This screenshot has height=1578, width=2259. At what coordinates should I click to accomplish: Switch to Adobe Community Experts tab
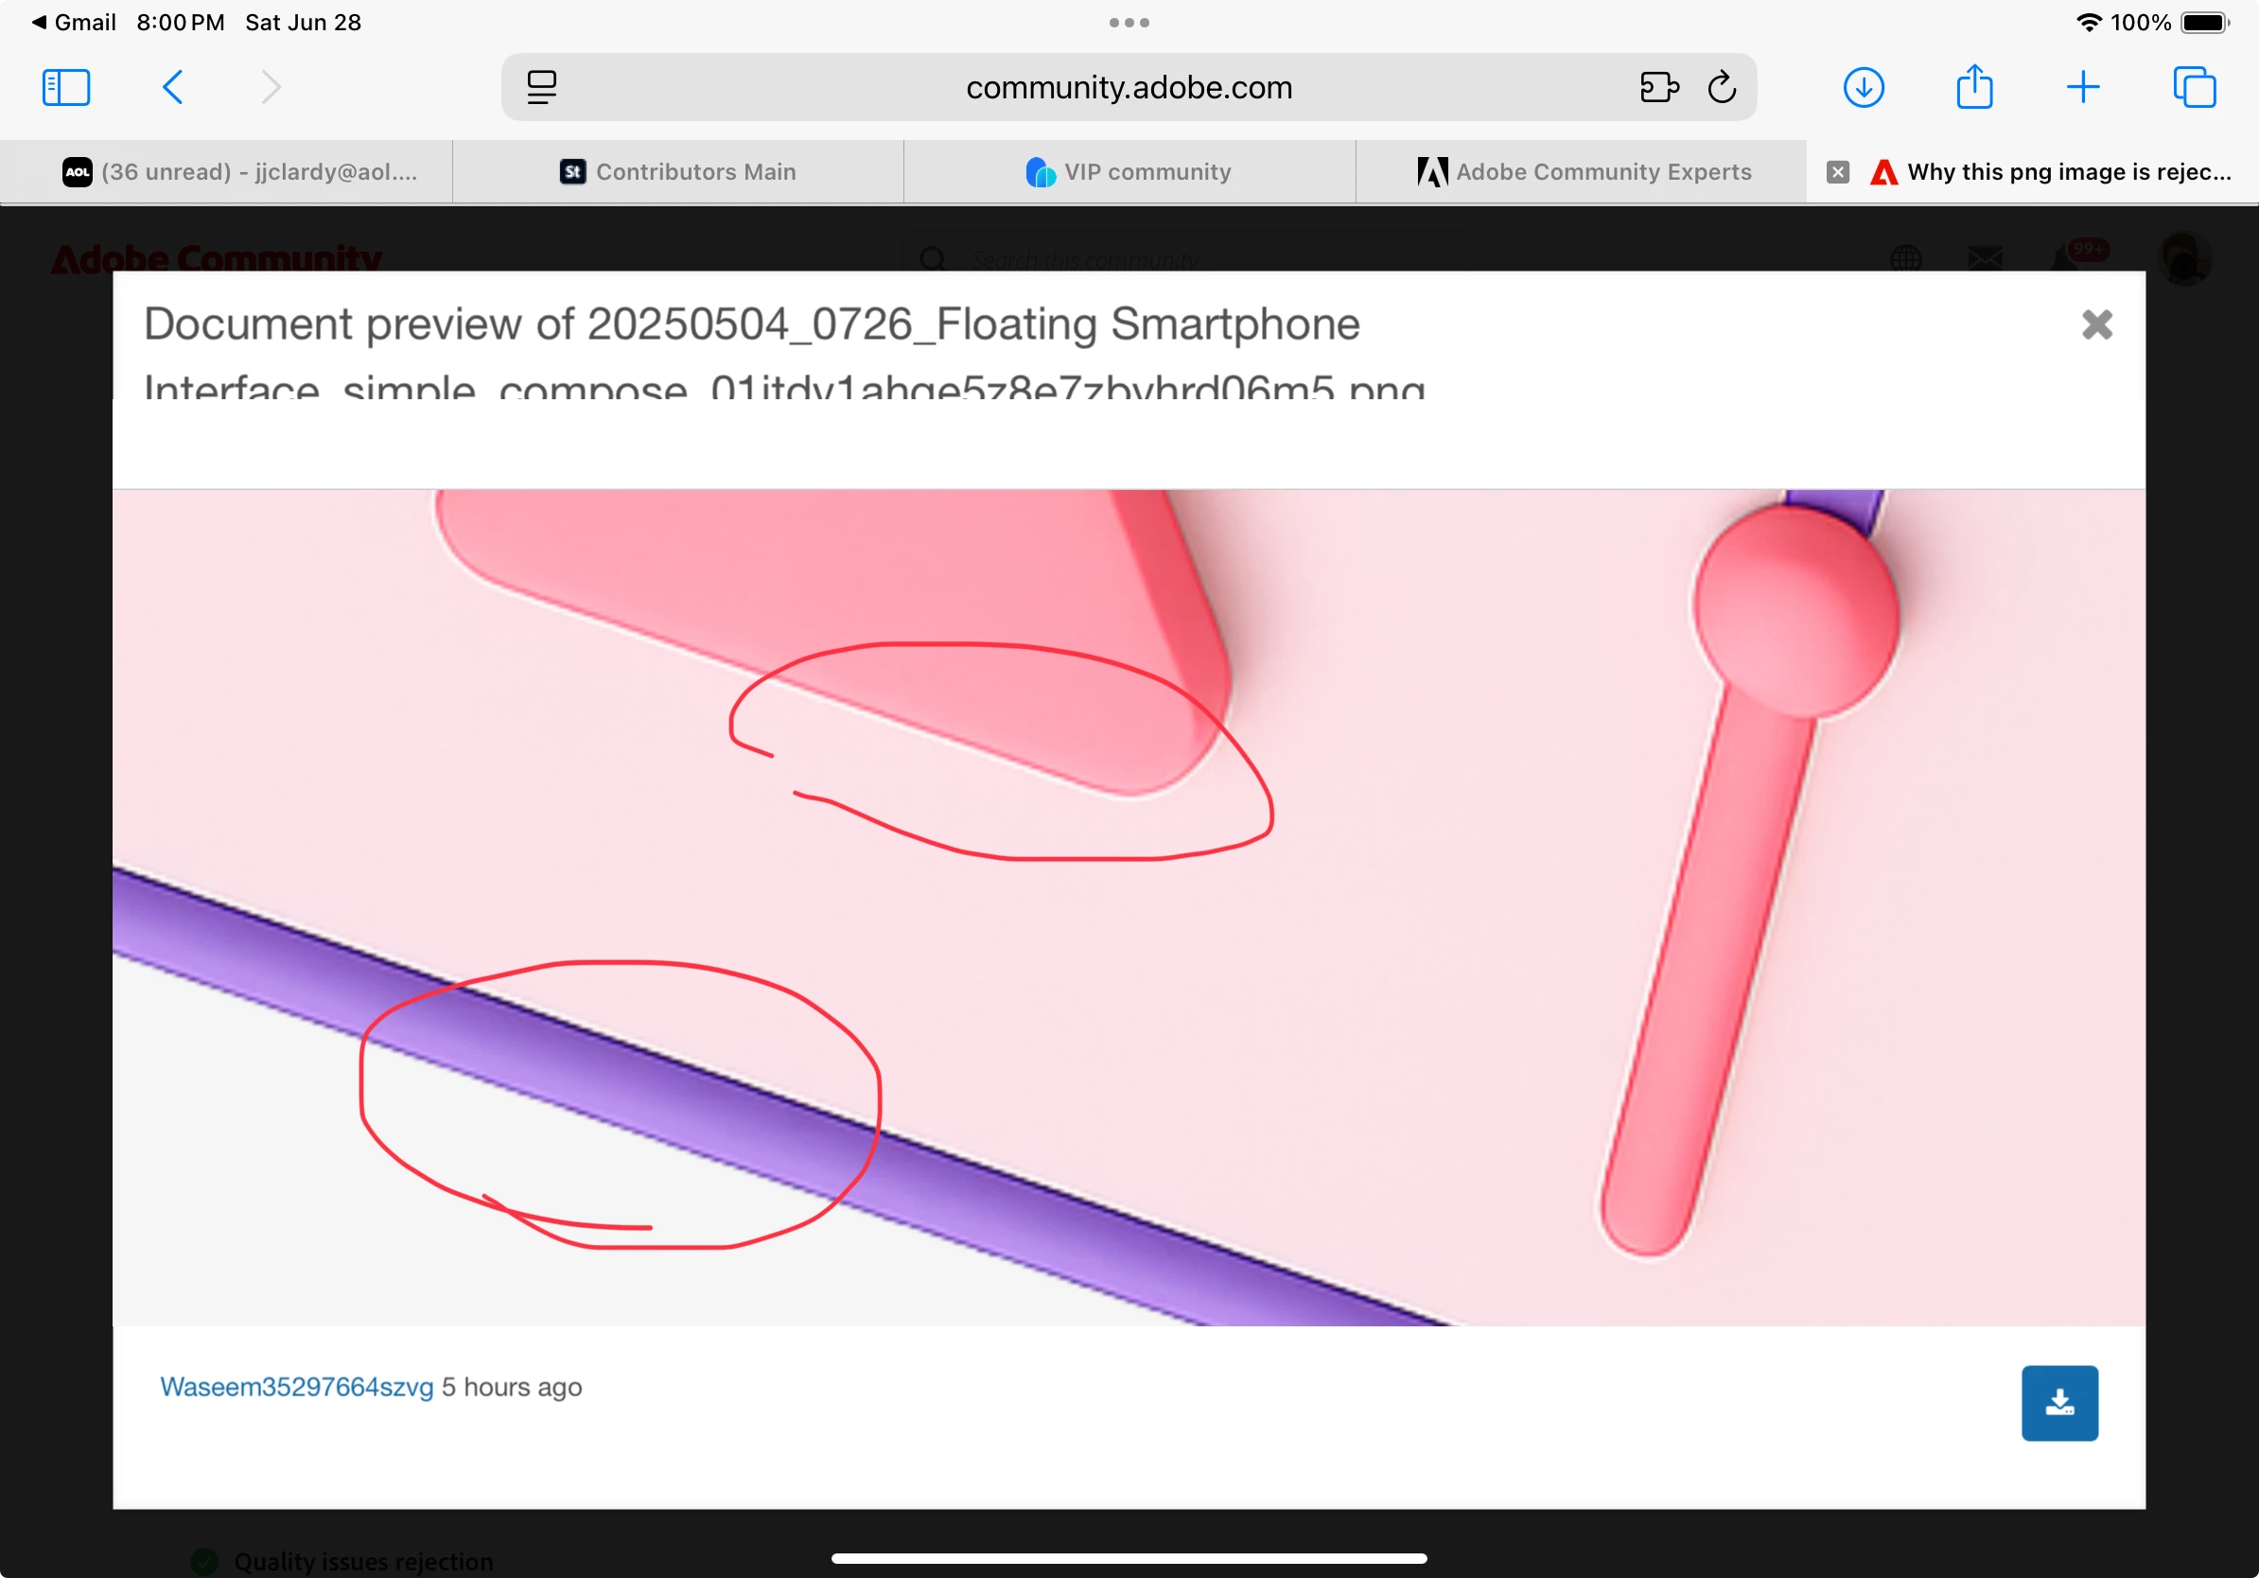[x=1583, y=172]
